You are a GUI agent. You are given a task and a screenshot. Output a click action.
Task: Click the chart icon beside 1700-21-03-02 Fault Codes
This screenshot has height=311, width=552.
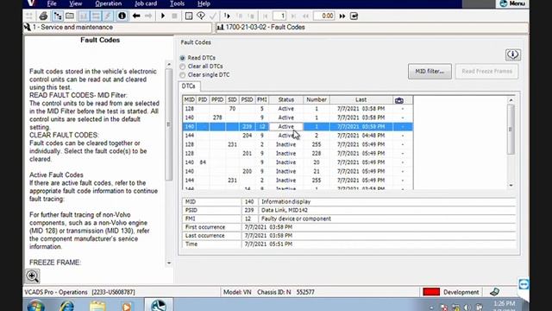coord(220,27)
